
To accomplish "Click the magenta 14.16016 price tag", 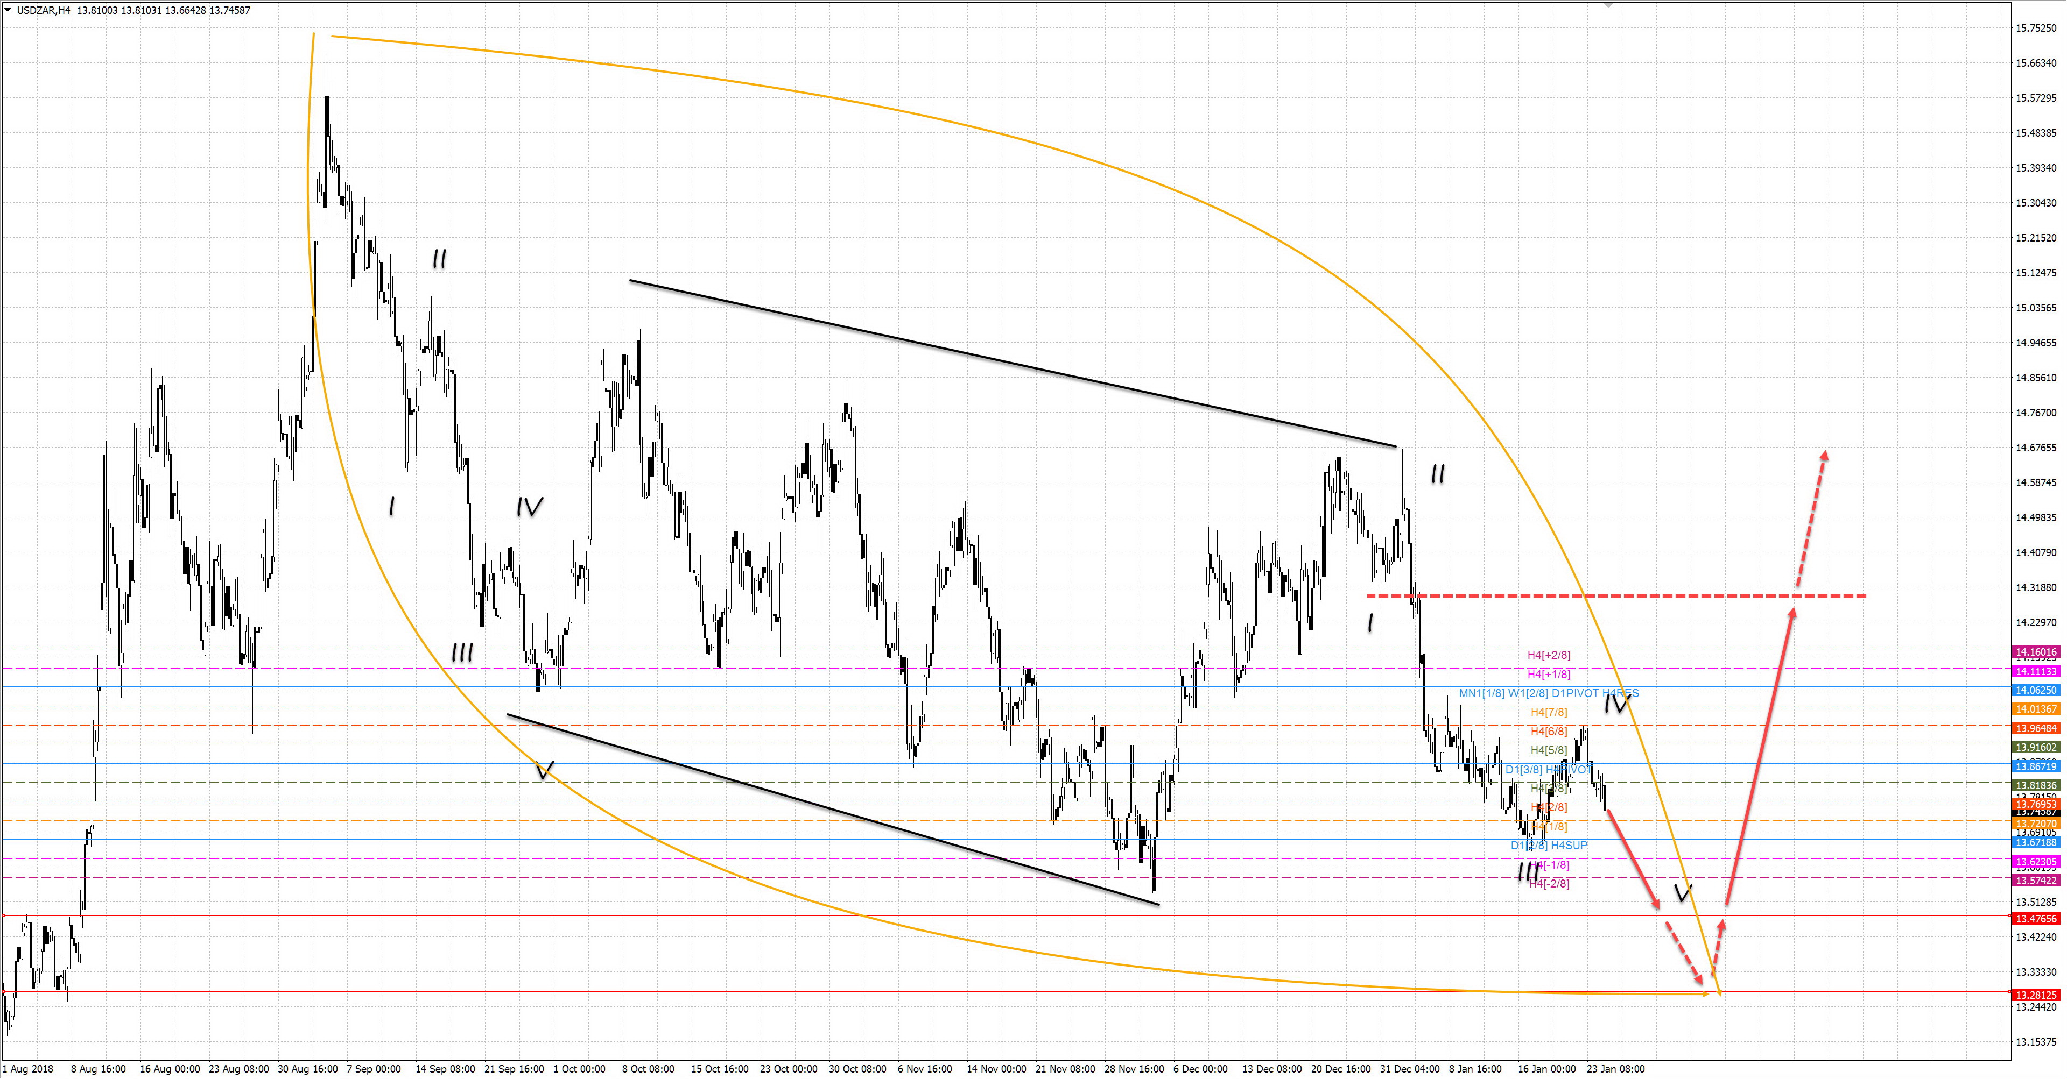I will click(2036, 652).
